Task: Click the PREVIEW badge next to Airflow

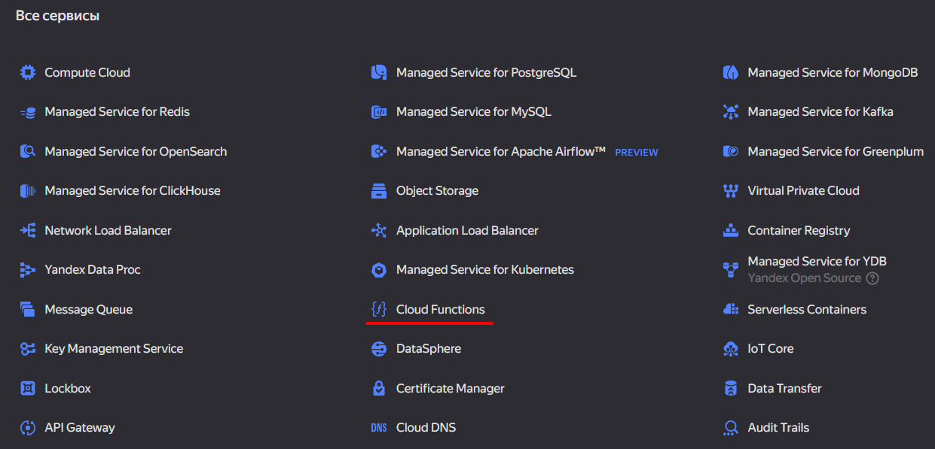Action: (637, 152)
